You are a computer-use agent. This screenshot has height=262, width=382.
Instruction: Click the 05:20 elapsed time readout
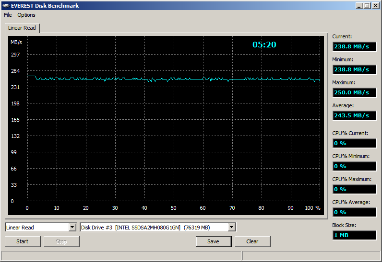(264, 45)
